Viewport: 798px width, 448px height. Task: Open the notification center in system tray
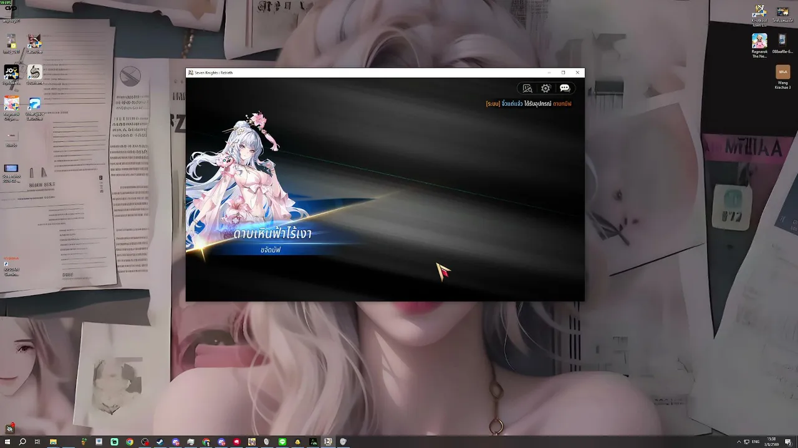pyautogui.click(x=788, y=442)
